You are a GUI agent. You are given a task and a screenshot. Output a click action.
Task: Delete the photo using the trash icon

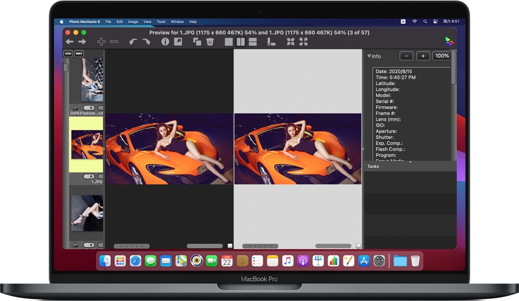point(210,41)
